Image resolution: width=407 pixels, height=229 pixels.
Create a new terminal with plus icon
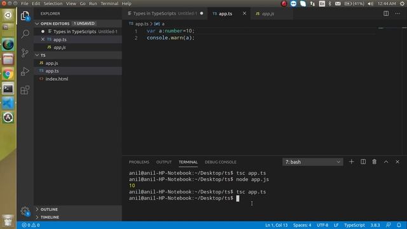(351, 162)
